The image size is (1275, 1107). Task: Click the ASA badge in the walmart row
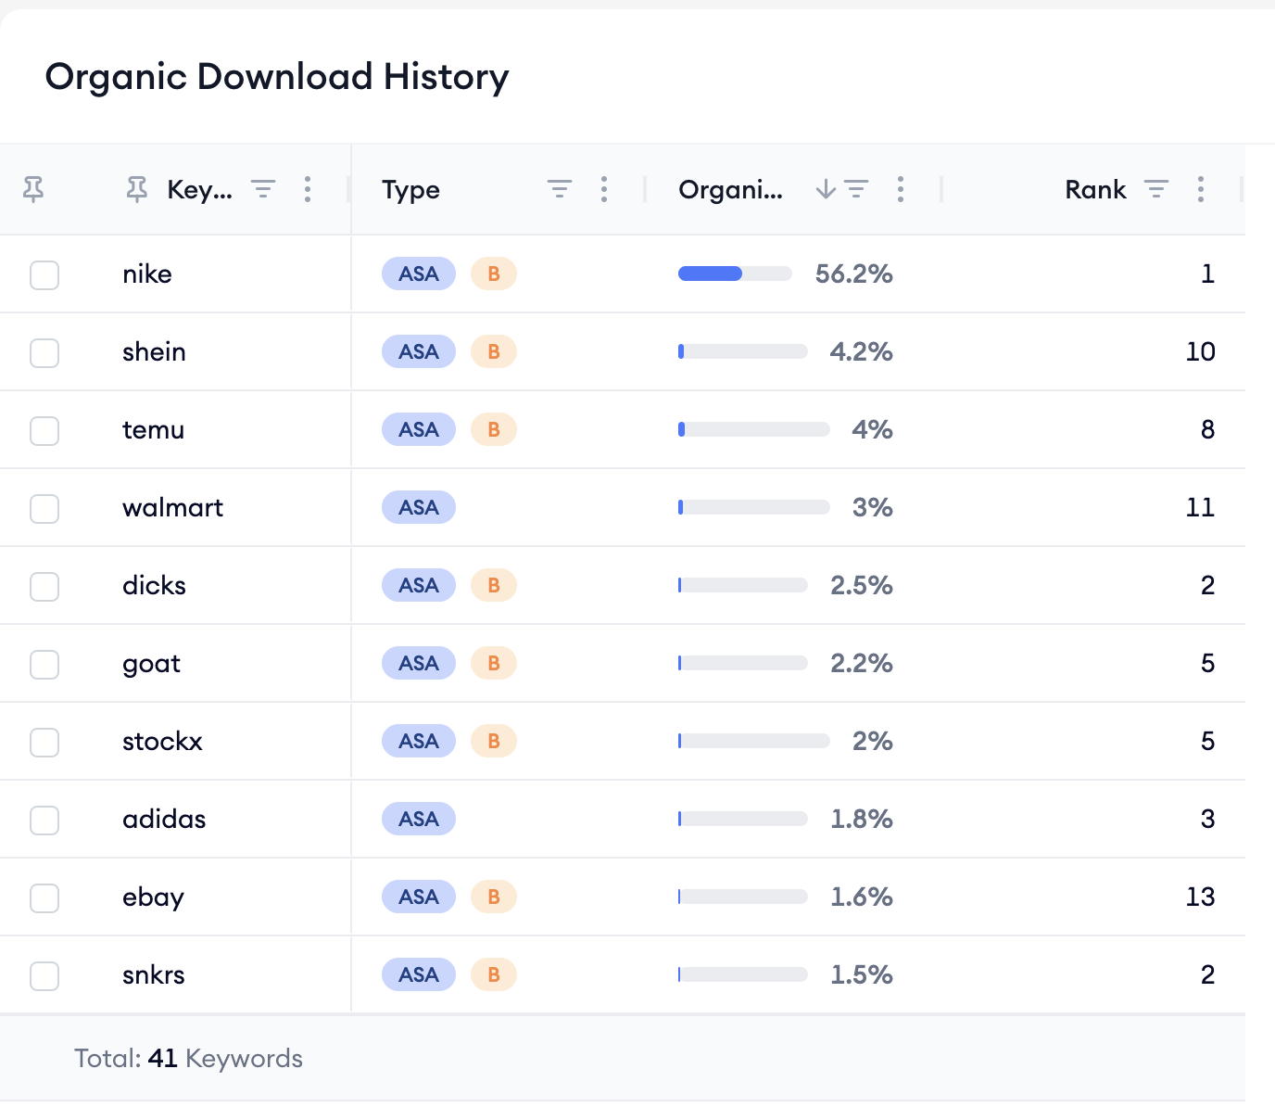[x=419, y=507]
